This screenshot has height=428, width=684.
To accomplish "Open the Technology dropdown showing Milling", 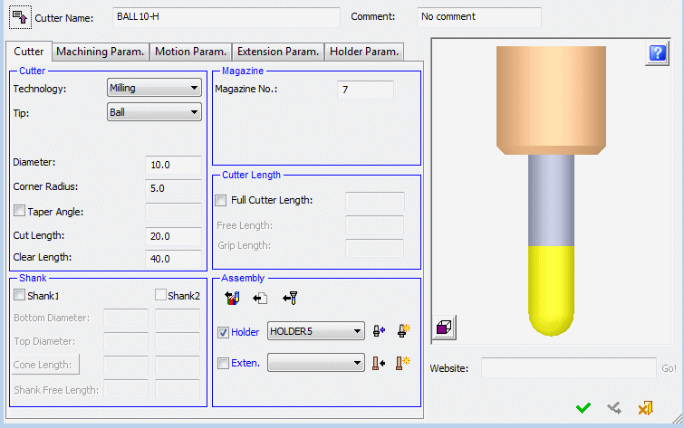I will (x=153, y=88).
